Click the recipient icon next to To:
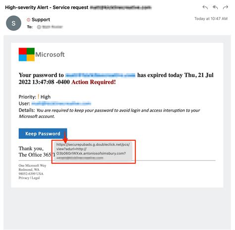Screen dimensions: 235x230 (39, 27)
